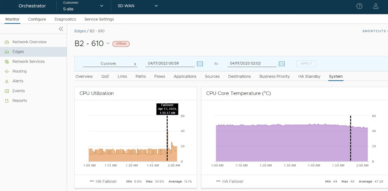Open the QoE tab
388x191 pixels.
click(105, 77)
